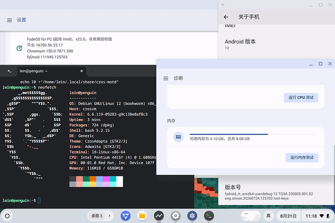Click the 平台 16700.56.23.17 line
The image size is (335, 223).
tap(45, 45)
